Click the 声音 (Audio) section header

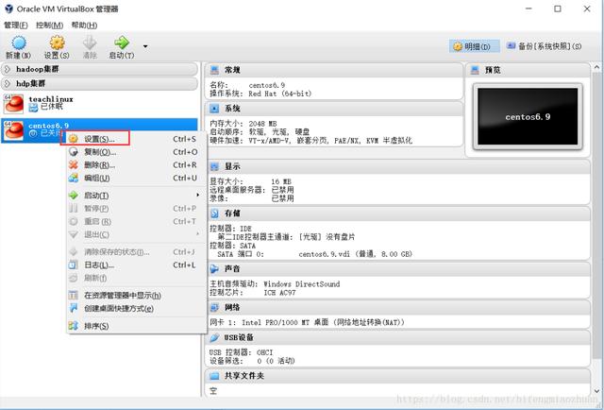(x=397, y=269)
